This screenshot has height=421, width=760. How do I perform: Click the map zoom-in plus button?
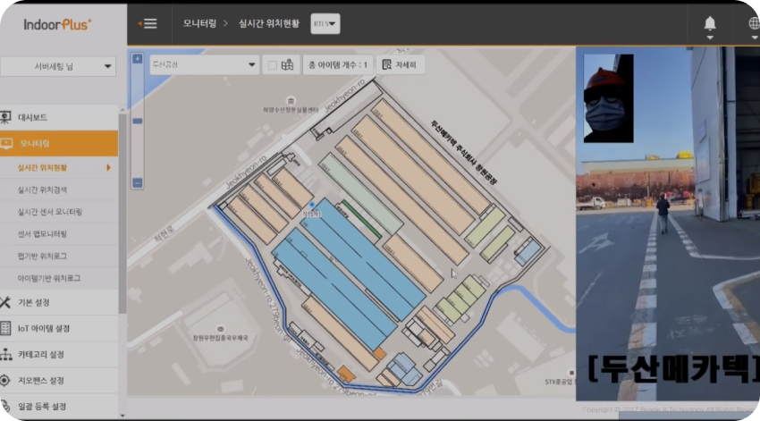point(137,59)
